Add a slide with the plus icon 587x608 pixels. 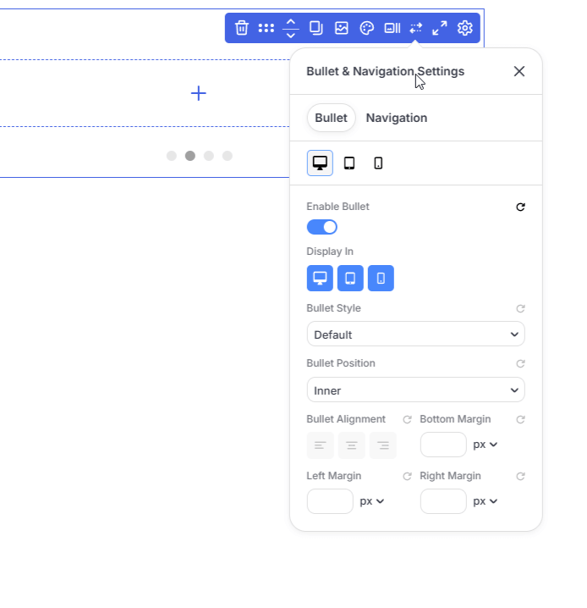tap(199, 93)
